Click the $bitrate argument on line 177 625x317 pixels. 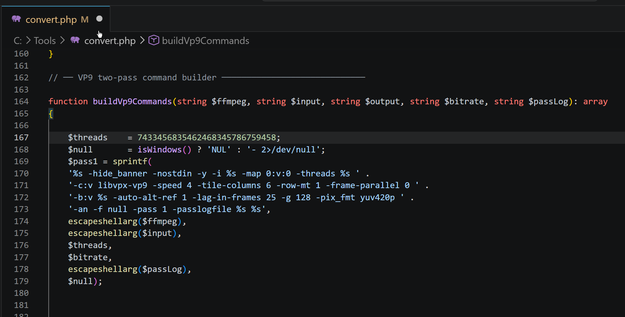[88, 257]
